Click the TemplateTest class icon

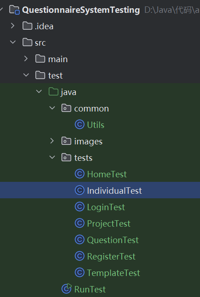pos(80,272)
